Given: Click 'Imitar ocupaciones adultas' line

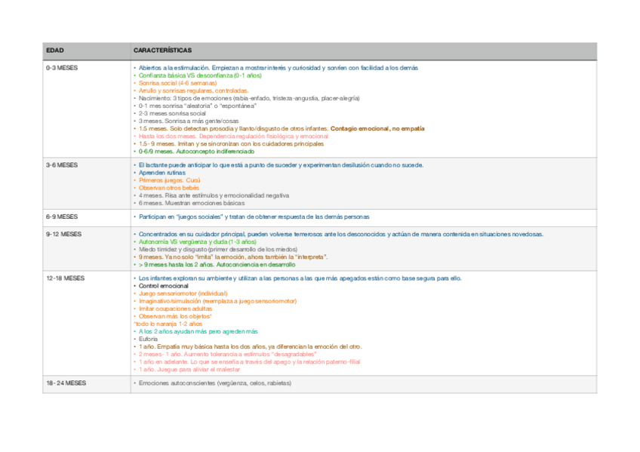Looking at the screenshot, I should pos(175,309).
